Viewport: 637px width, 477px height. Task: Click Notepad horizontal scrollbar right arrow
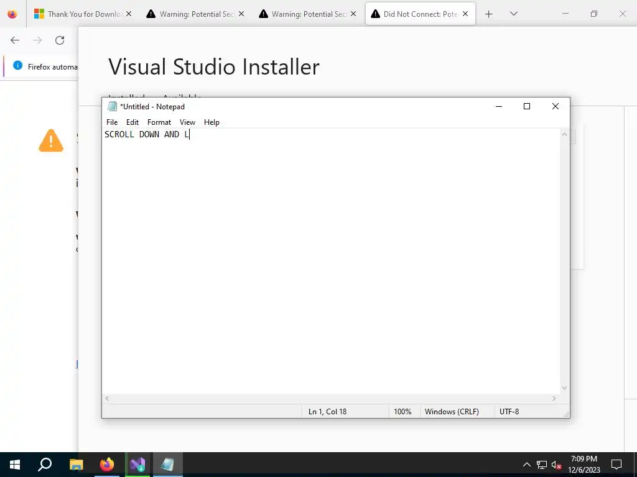click(554, 398)
